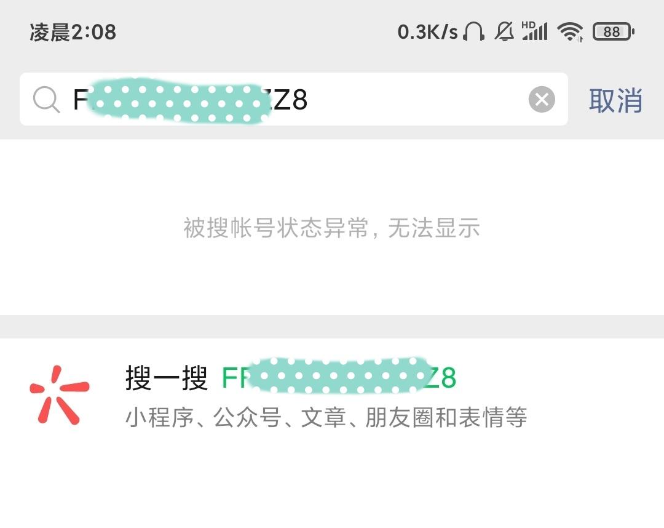Tap the blank white area below 搜一搜

[x=332, y=486]
